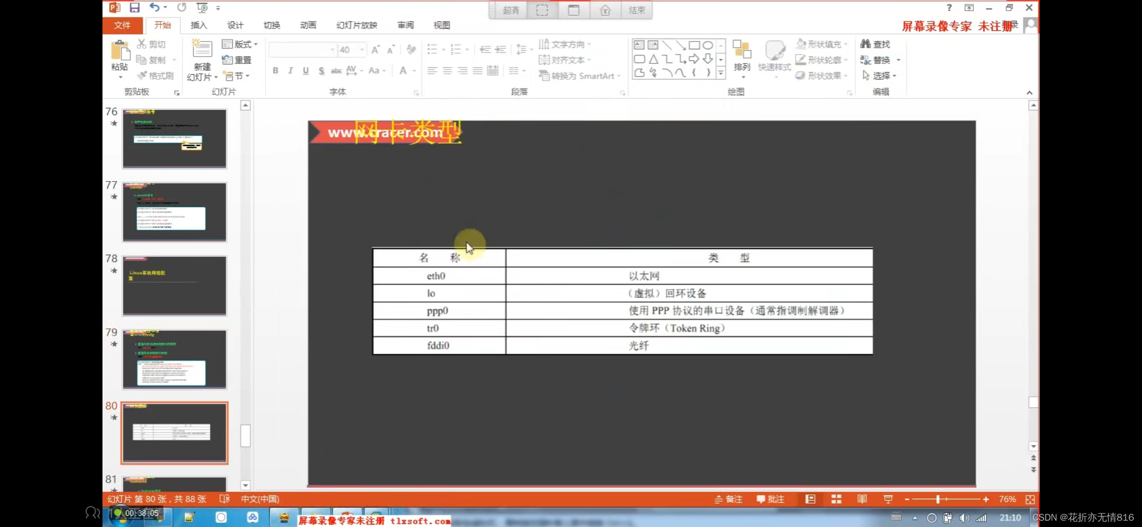Click the zoom in plus button
This screenshot has height=527, width=1142.
coord(986,499)
